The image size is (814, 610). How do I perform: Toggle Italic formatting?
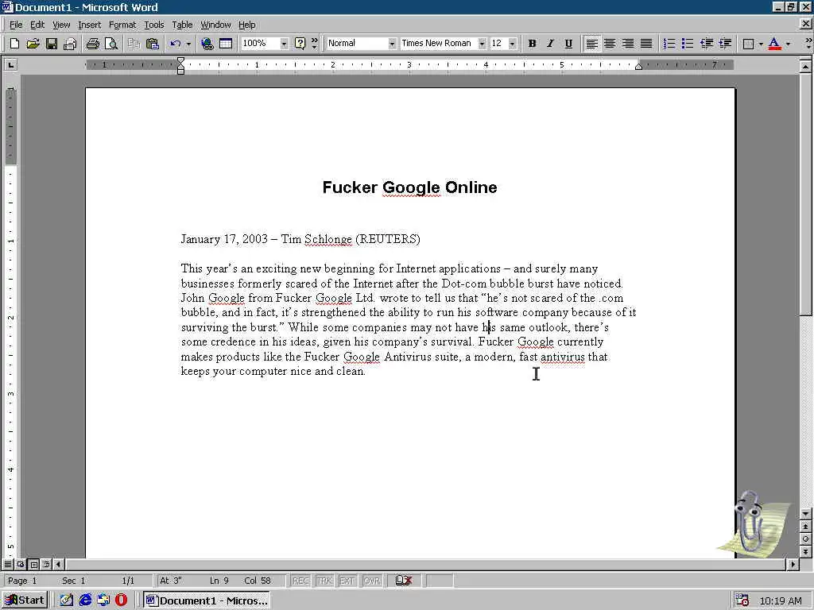[550, 44]
